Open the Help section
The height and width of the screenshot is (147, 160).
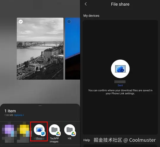(x=87, y=140)
